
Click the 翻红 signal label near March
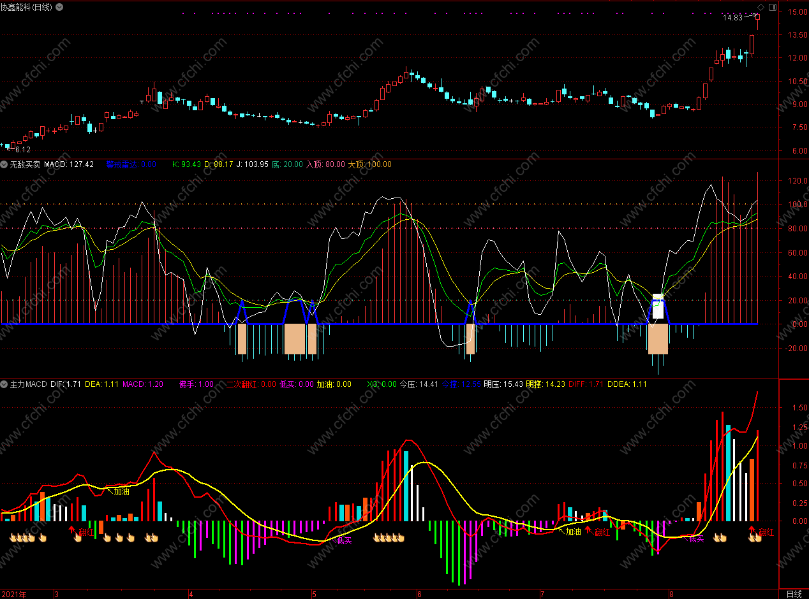point(86,531)
